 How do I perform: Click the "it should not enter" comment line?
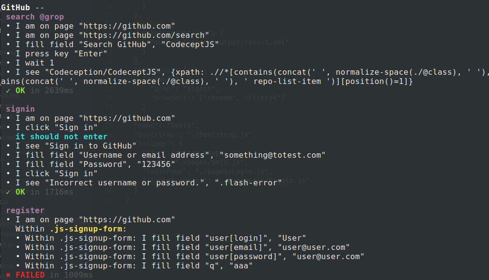click(x=61, y=137)
